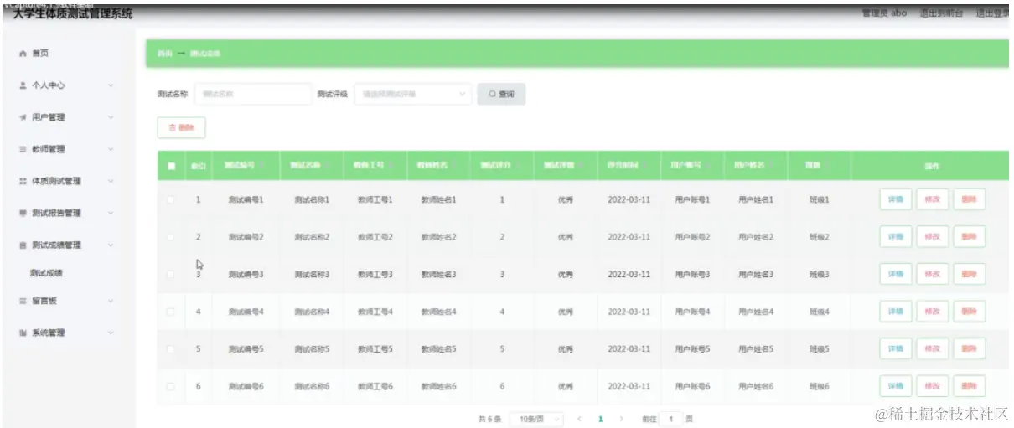Click the cell 用户账号4
The width and height of the screenshot is (1014, 428).
[x=692, y=312]
